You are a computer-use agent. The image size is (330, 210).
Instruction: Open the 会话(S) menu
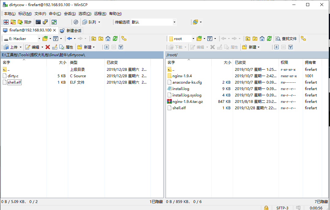tap(70, 14)
